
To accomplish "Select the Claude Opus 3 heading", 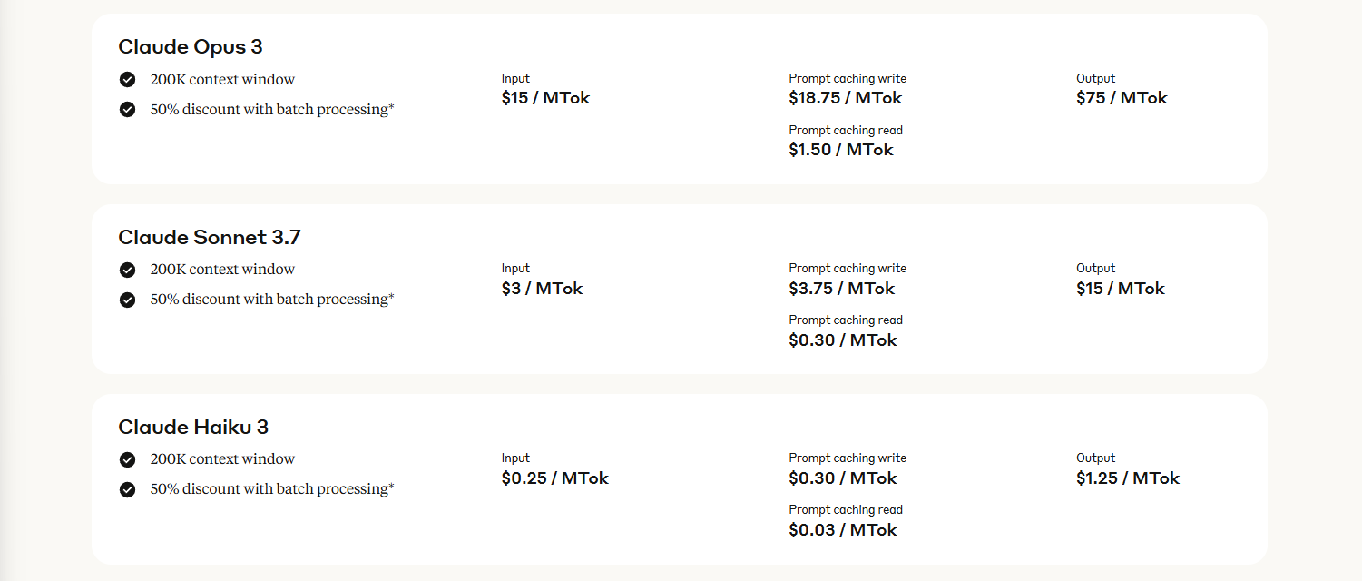I will 191,47.
